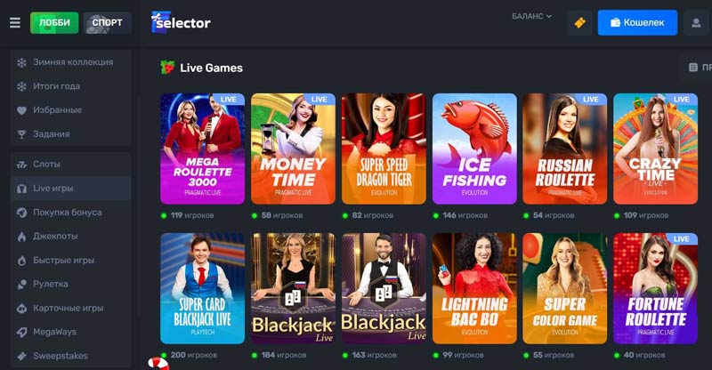The height and width of the screenshot is (370, 712).
Task: Click the trophy icon beside Задания
Action: (x=21, y=134)
